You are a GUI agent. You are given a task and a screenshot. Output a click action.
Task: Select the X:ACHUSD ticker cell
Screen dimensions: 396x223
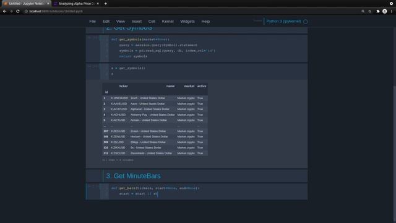118,115
